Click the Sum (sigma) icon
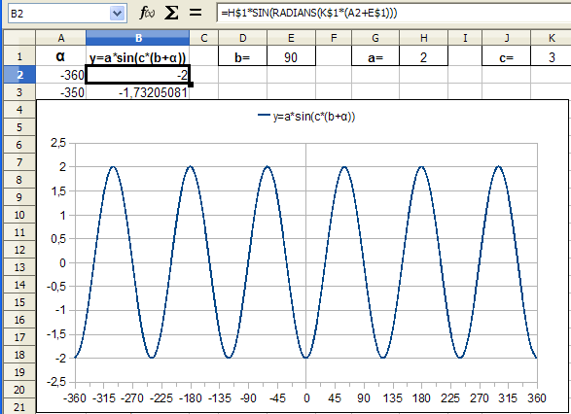 [171, 13]
